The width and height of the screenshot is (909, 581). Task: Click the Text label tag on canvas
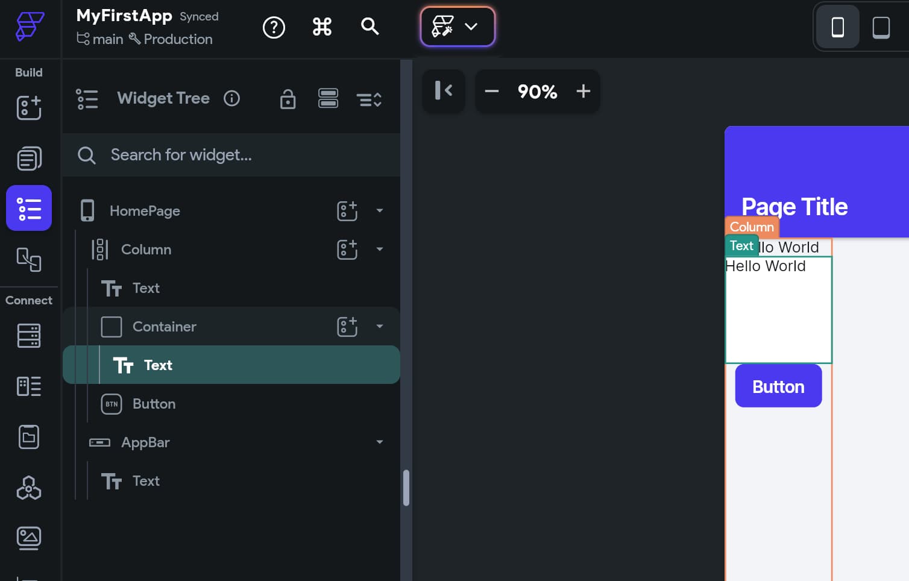click(741, 245)
